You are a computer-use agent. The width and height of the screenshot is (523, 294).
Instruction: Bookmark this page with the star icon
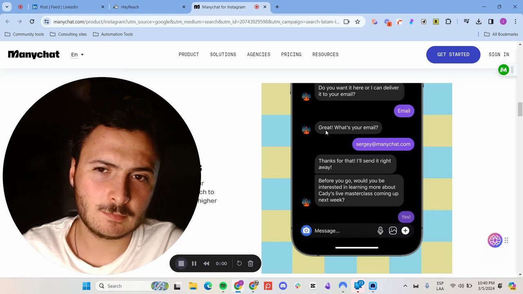[358, 22]
